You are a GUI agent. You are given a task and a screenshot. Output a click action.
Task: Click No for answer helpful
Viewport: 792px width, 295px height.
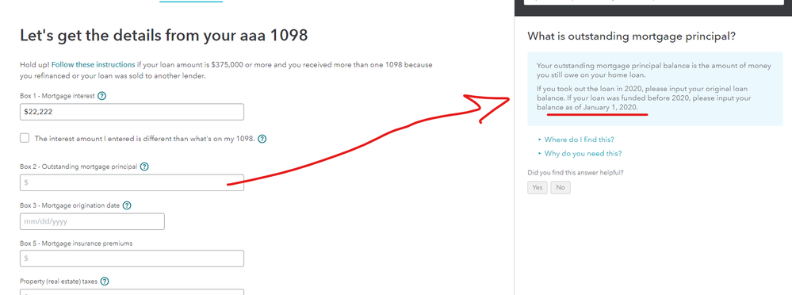(561, 187)
